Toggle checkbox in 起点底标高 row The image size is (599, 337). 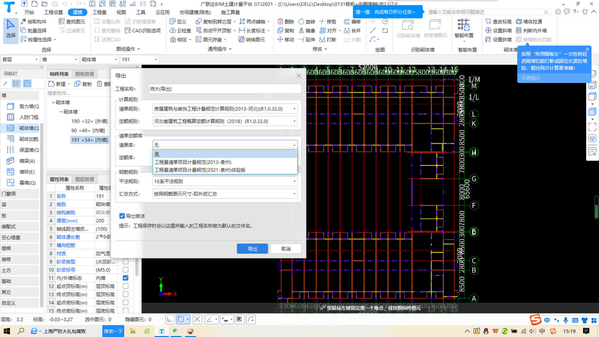[125, 302]
